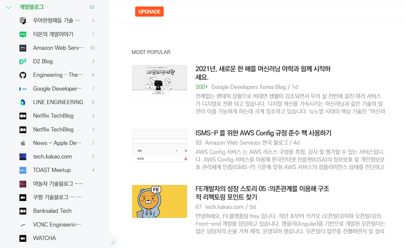Click the LINE ENGINEERING feed icon

[x=23, y=102]
